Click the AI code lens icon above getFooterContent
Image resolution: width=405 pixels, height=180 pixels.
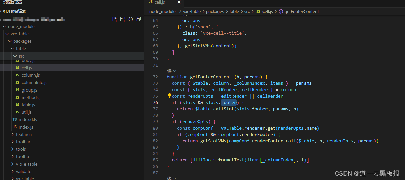pos(169,71)
